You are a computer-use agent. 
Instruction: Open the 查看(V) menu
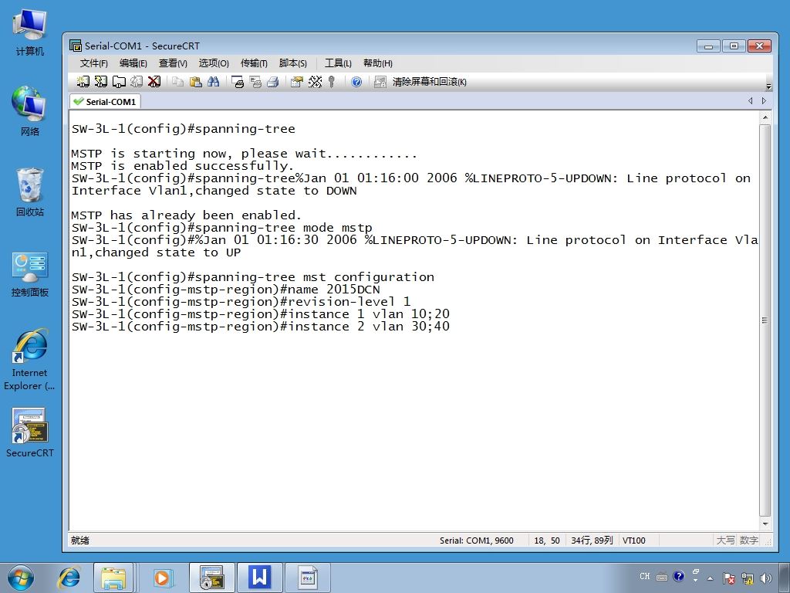point(173,63)
